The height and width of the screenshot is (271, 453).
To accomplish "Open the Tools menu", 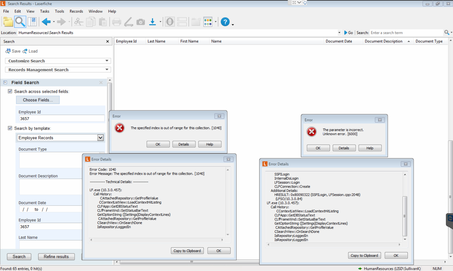I will tap(59, 11).
